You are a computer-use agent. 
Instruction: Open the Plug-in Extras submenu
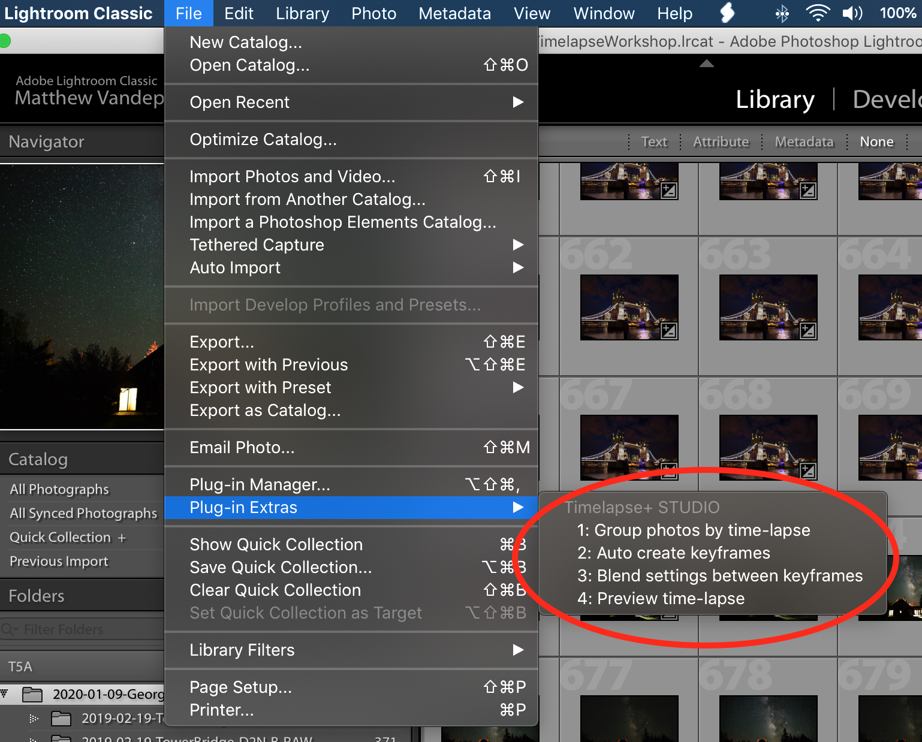coord(351,508)
